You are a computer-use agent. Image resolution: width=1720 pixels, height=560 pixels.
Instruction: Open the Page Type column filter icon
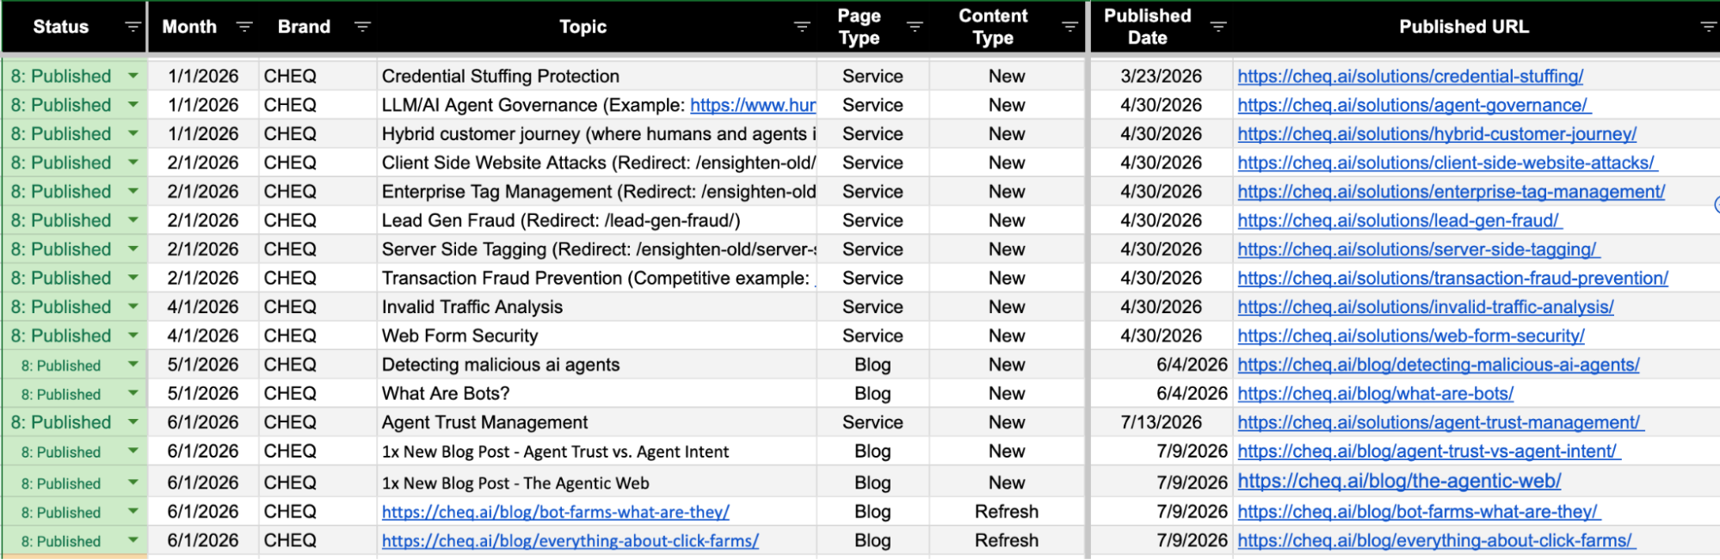coord(915,27)
